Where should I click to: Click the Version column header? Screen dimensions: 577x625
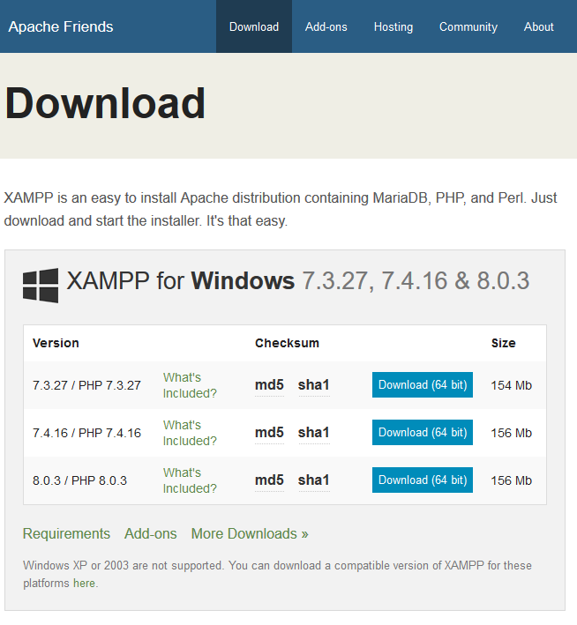click(56, 343)
